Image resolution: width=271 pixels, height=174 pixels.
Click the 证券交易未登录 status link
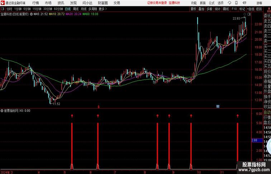(x=157, y=3)
